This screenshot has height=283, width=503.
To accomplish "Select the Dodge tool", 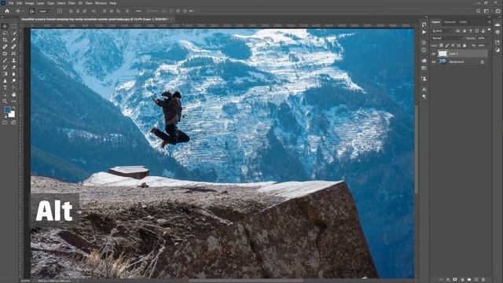I will tap(13, 81).
